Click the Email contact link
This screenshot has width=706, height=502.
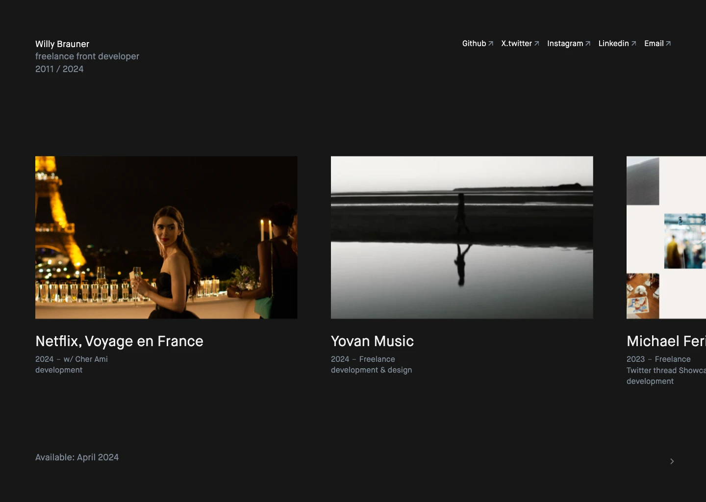pos(657,44)
